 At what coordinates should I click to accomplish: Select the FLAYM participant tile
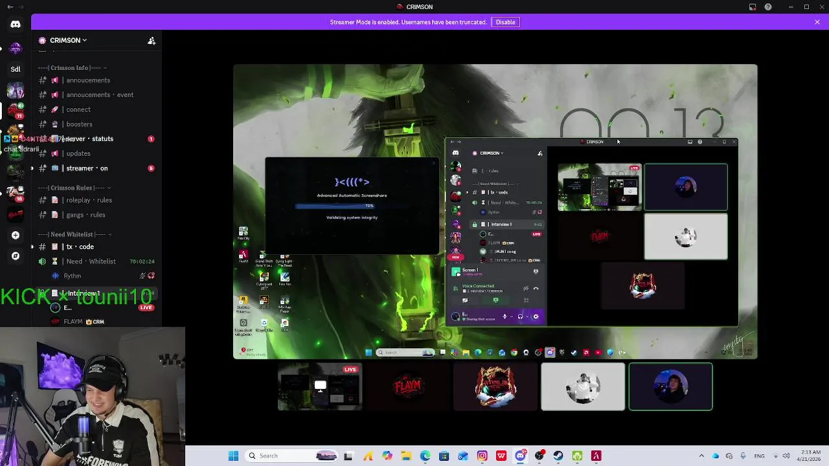407,386
